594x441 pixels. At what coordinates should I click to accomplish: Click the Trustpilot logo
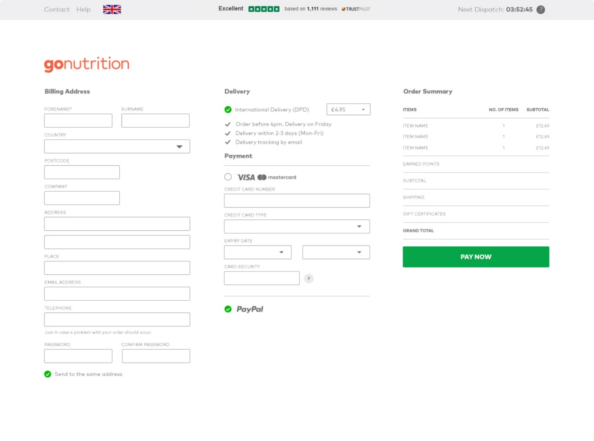(356, 9)
